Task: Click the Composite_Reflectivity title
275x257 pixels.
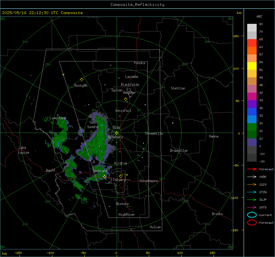Action: 137,5
